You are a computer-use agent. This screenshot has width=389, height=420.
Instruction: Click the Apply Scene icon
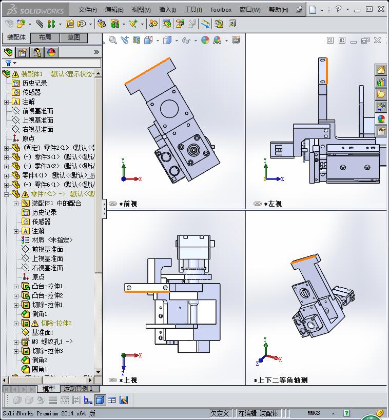[x=217, y=40]
